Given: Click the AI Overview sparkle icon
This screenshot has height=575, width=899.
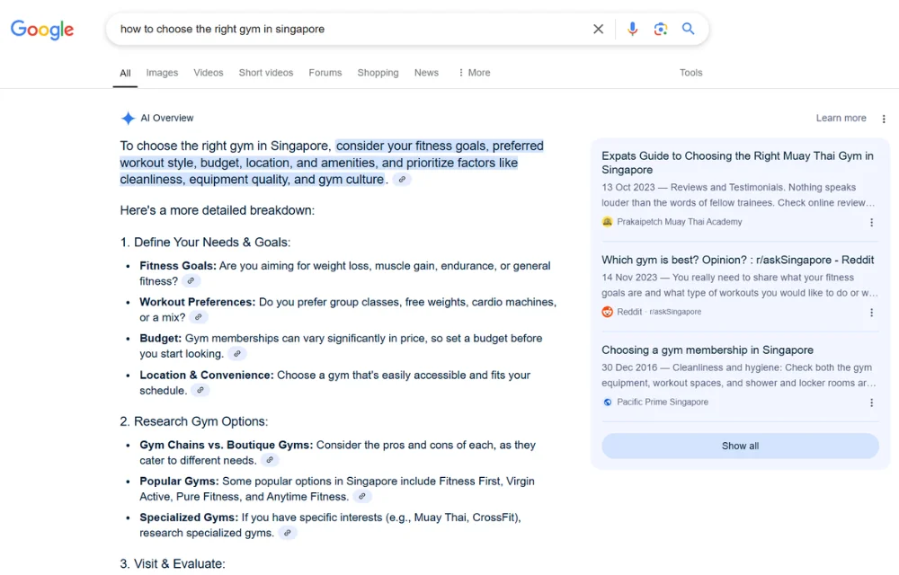Looking at the screenshot, I should [x=127, y=118].
